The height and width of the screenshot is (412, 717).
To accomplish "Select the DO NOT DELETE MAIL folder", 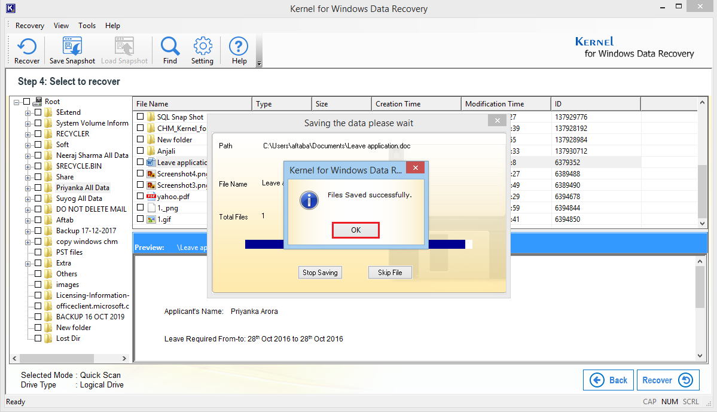I will click(x=91, y=209).
